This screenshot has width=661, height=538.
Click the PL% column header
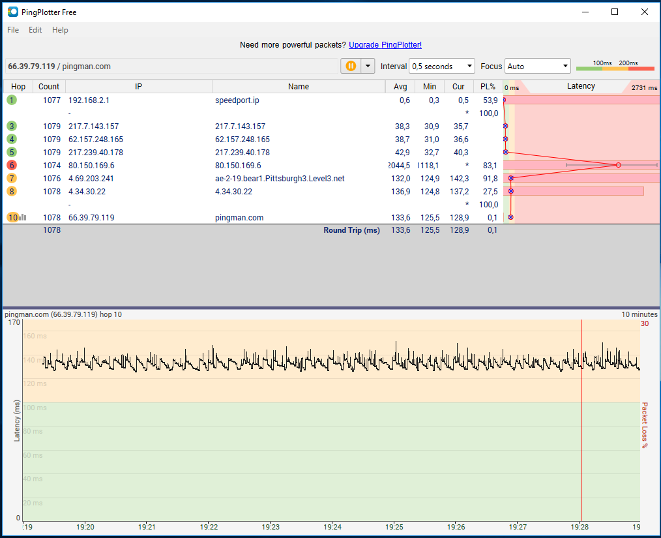pyautogui.click(x=488, y=87)
